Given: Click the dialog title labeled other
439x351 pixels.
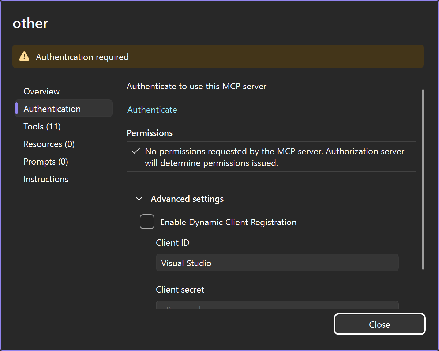Looking at the screenshot, I should click(x=30, y=23).
